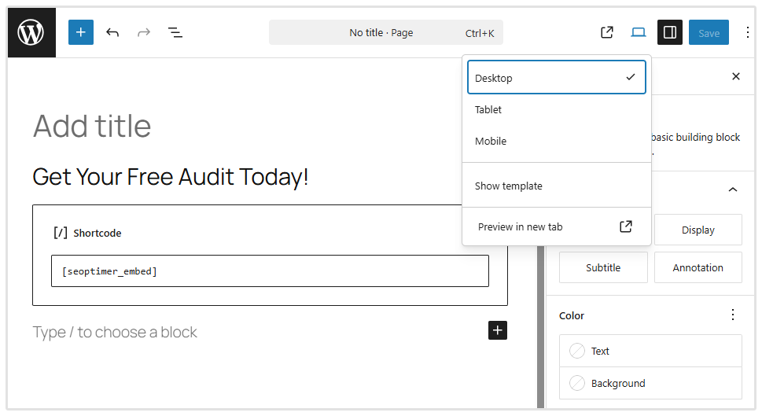Image resolution: width=762 pixels, height=416 pixels.
Task: Open the document overview list
Action: point(175,32)
